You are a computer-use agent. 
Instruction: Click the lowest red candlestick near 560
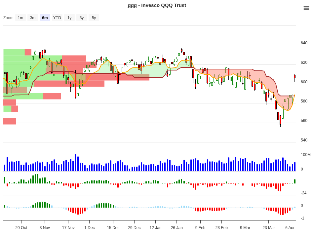click(x=280, y=120)
